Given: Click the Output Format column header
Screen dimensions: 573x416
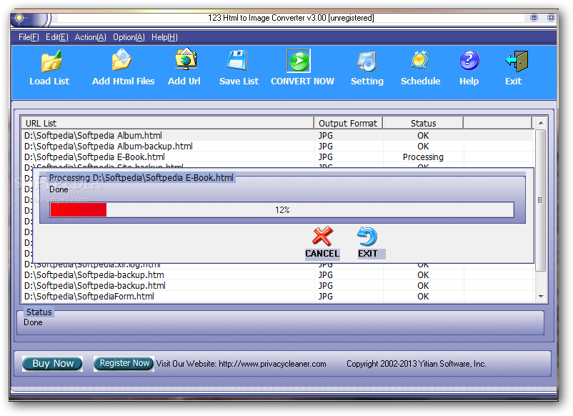Looking at the screenshot, I should 348,123.
